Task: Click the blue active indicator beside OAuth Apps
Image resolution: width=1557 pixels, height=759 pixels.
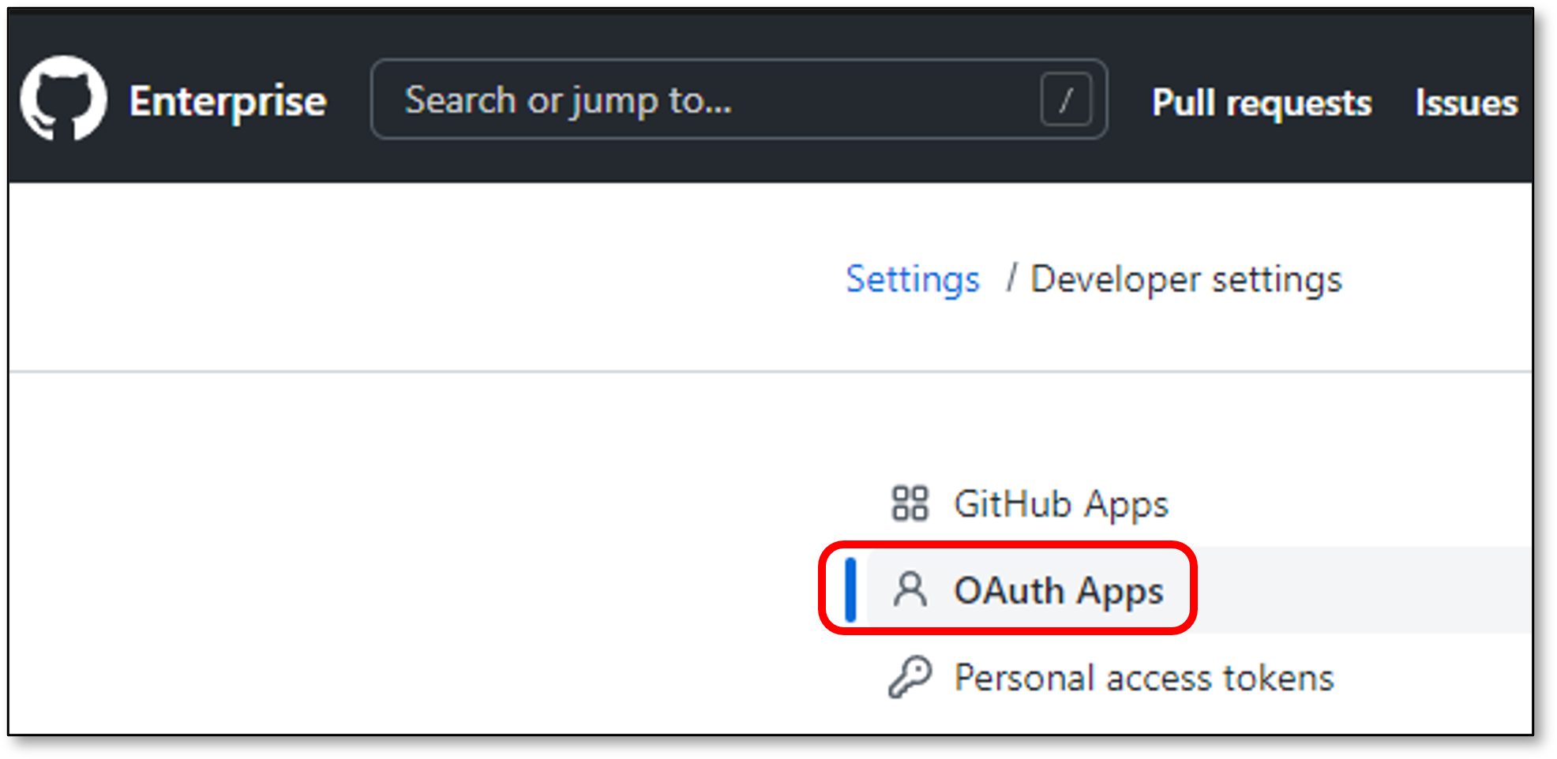Action: pyautogui.click(x=850, y=589)
